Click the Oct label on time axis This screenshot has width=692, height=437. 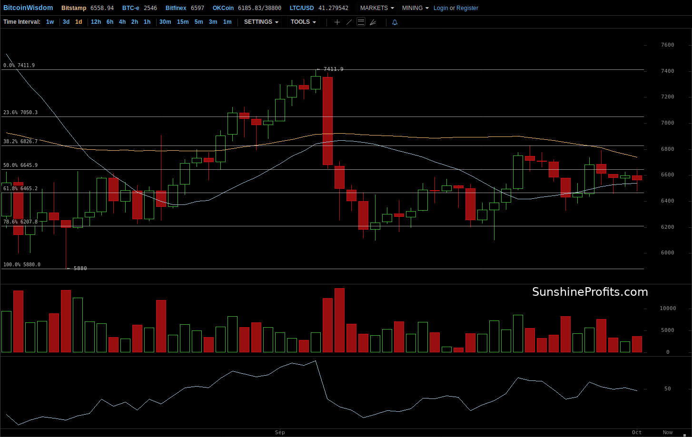click(x=637, y=432)
